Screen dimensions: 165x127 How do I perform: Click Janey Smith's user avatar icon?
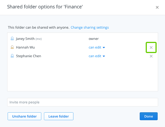pyautogui.click(x=12, y=39)
